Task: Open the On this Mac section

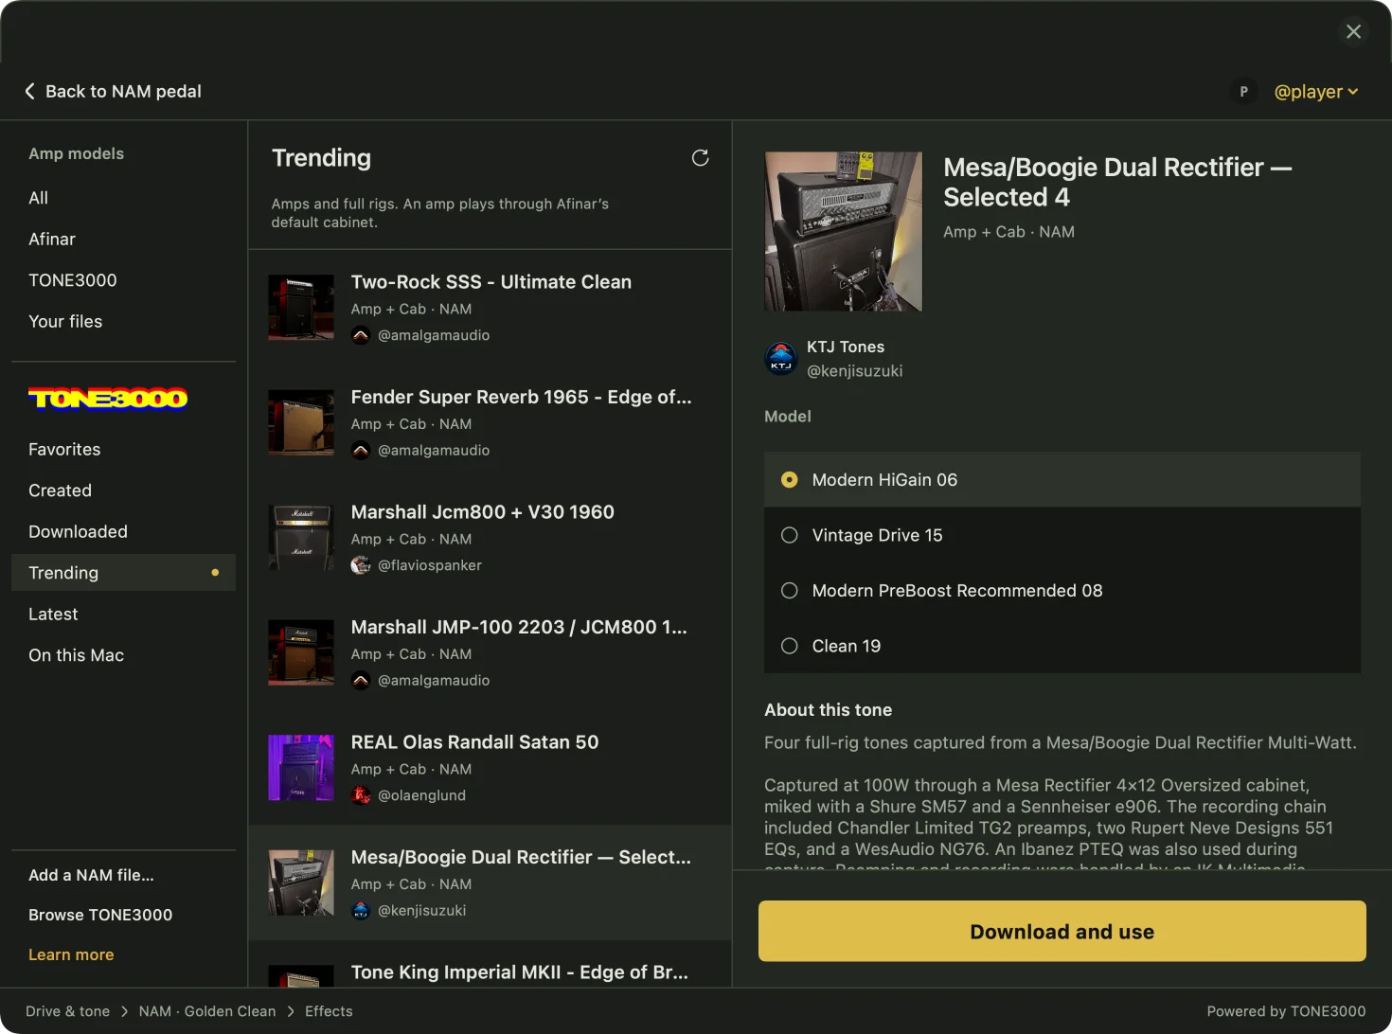Action: pyautogui.click(x=123, y=655)
